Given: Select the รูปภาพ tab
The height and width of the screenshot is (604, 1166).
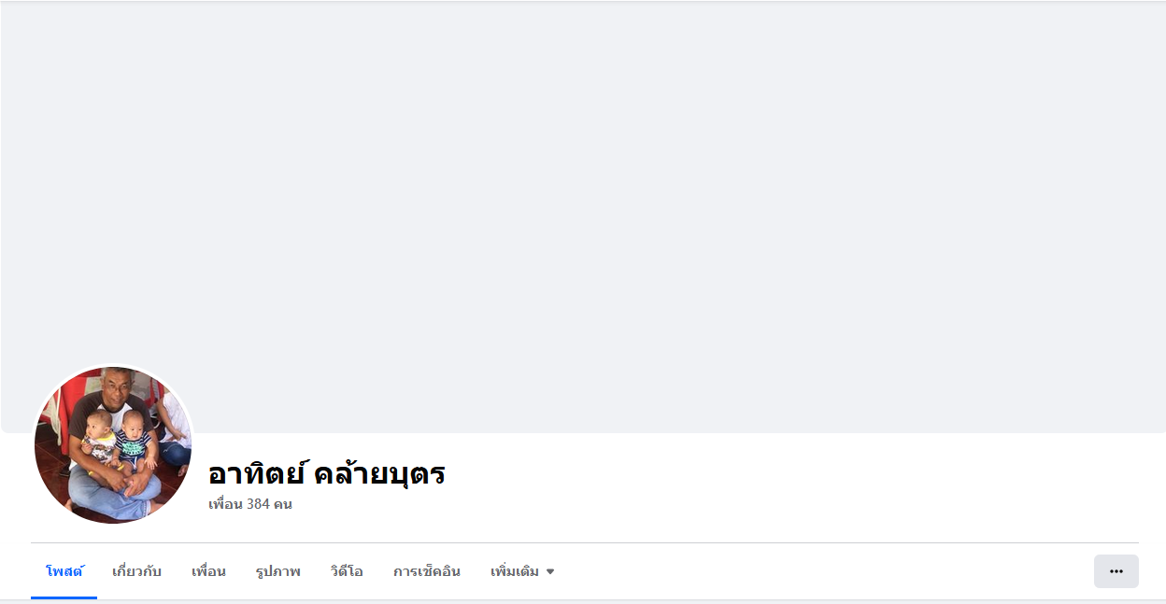Looking at the screenshot, I should click(x=277, y=571).
